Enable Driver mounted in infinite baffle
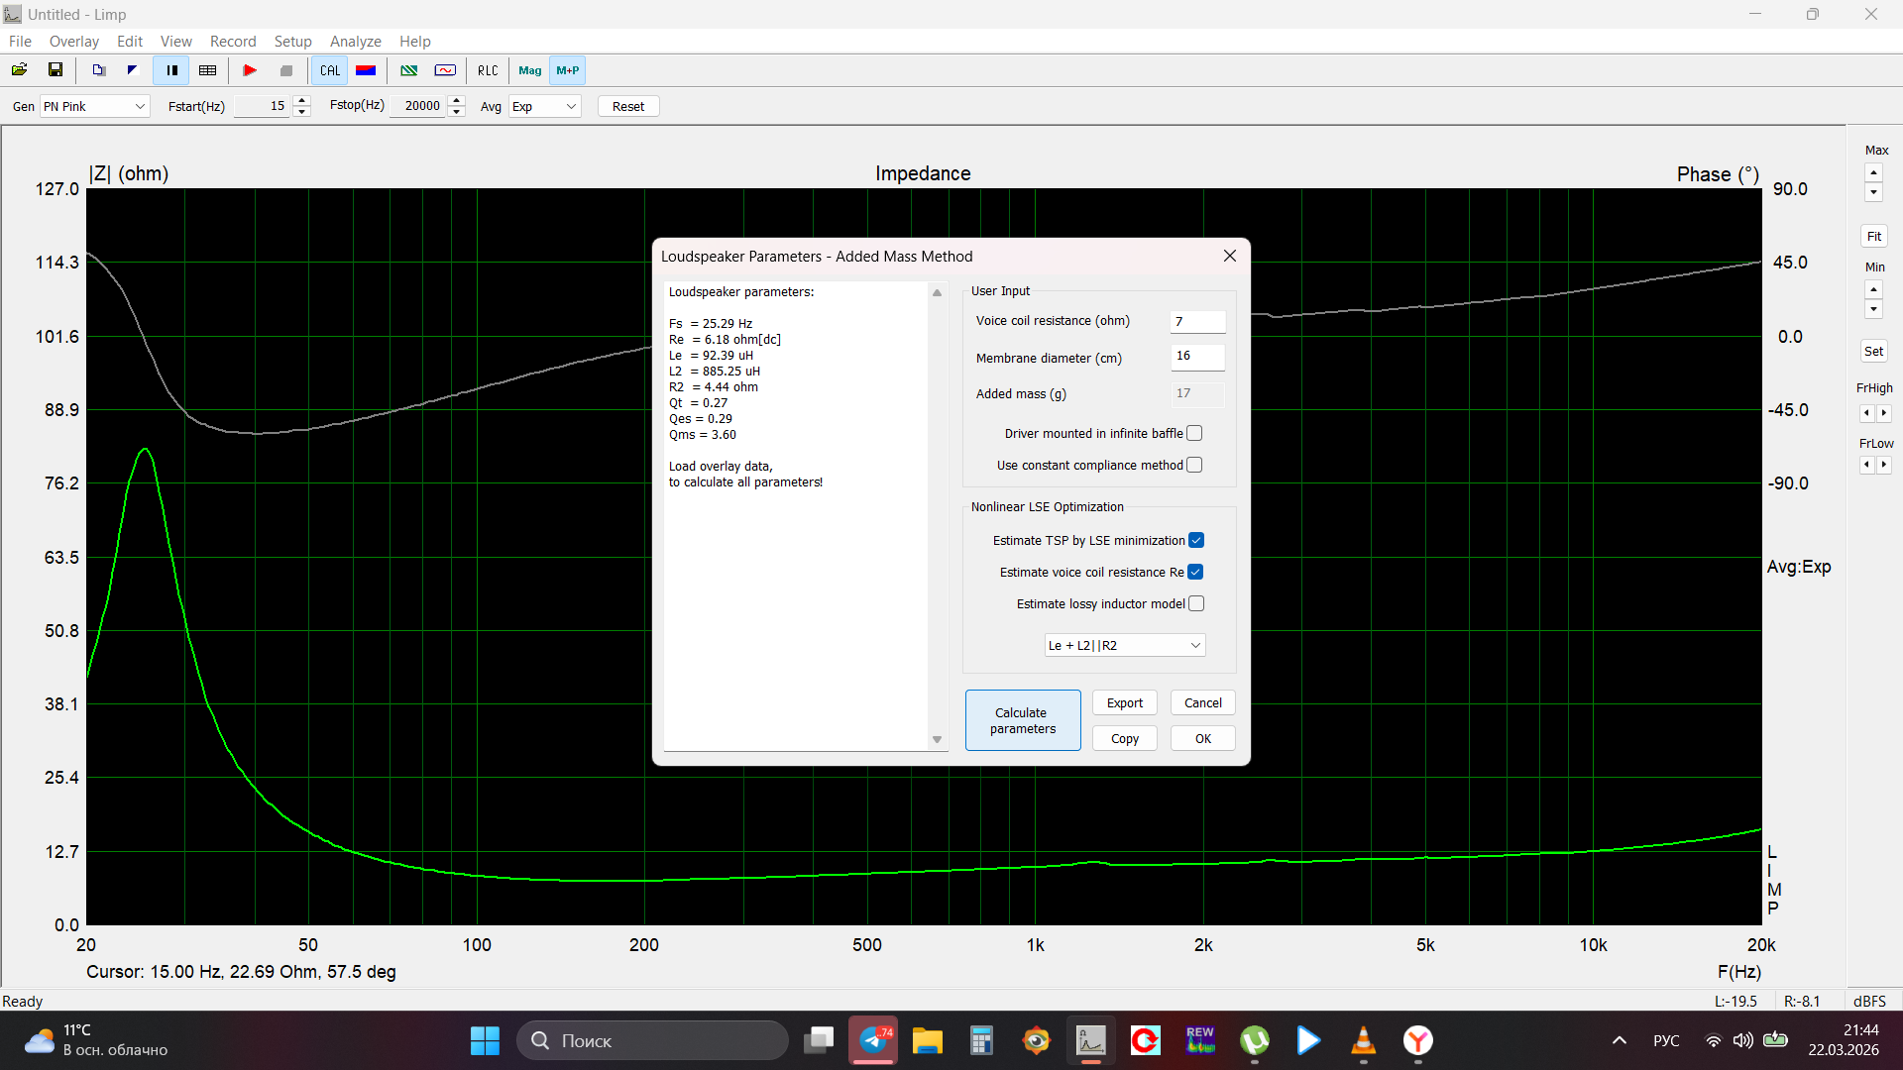Viewport: 1903px width, 1070px height. click(1194, 433)
